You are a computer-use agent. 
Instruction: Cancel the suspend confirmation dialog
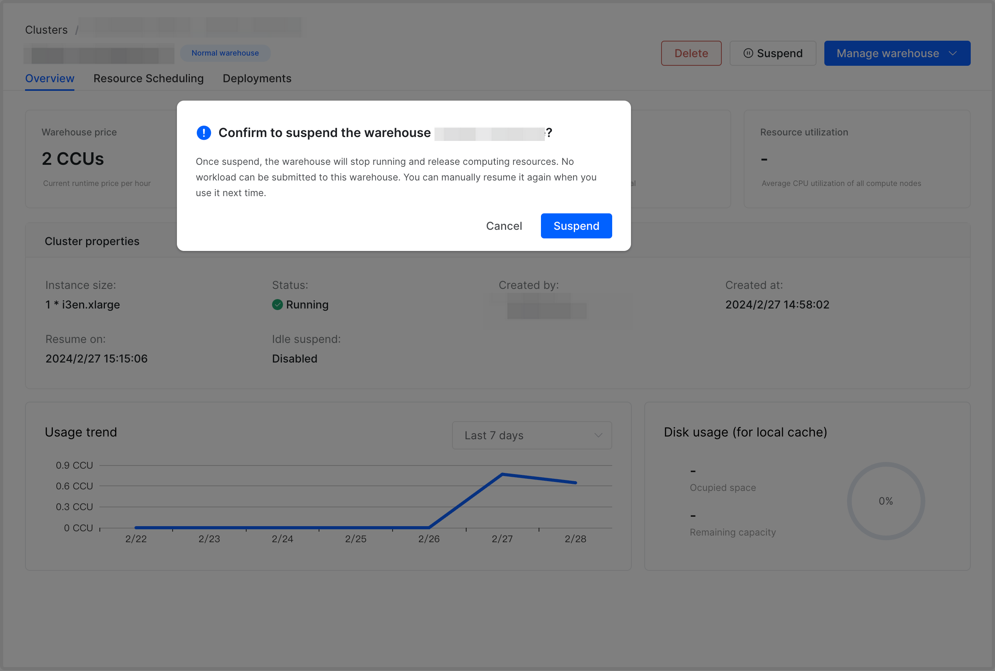tap(503, 225)
